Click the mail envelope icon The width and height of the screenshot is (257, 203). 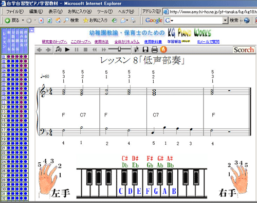(123, 21)
